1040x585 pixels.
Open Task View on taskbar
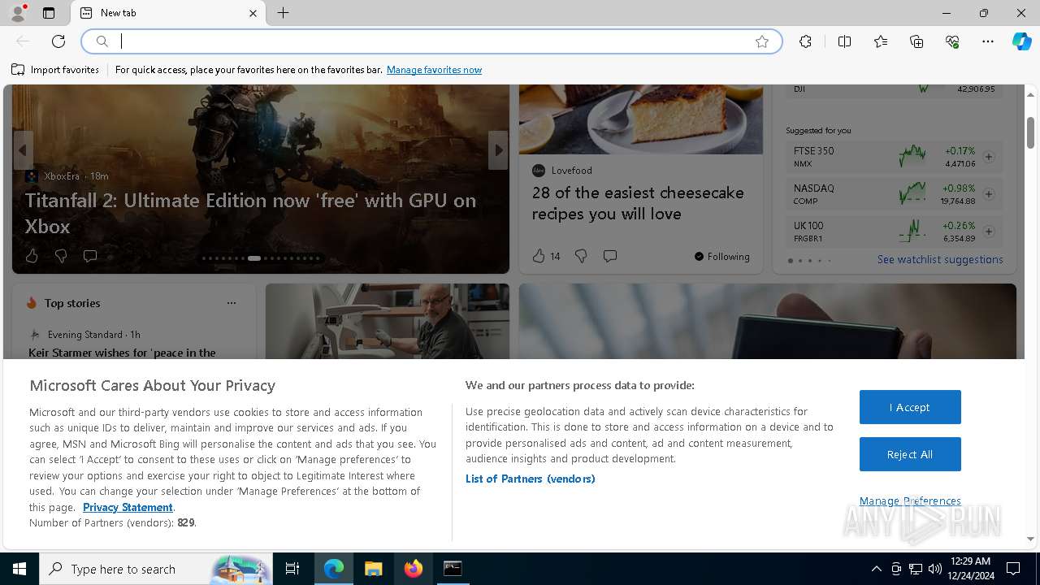tap(292, 569)
